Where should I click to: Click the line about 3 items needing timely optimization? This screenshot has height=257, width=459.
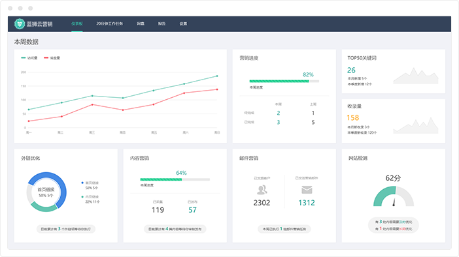(394, 222)
